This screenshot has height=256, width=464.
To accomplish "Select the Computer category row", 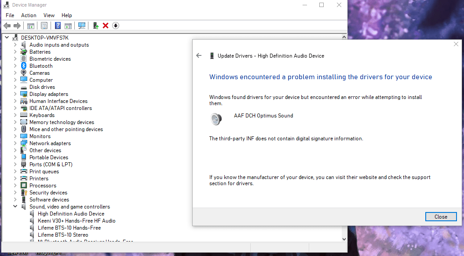I will click(41, 80).
